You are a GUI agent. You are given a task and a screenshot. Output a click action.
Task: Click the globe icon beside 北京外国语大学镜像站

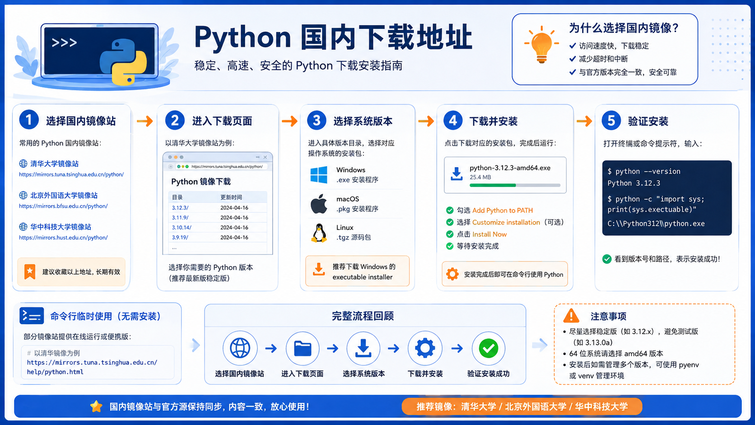(x=23, y=195)
